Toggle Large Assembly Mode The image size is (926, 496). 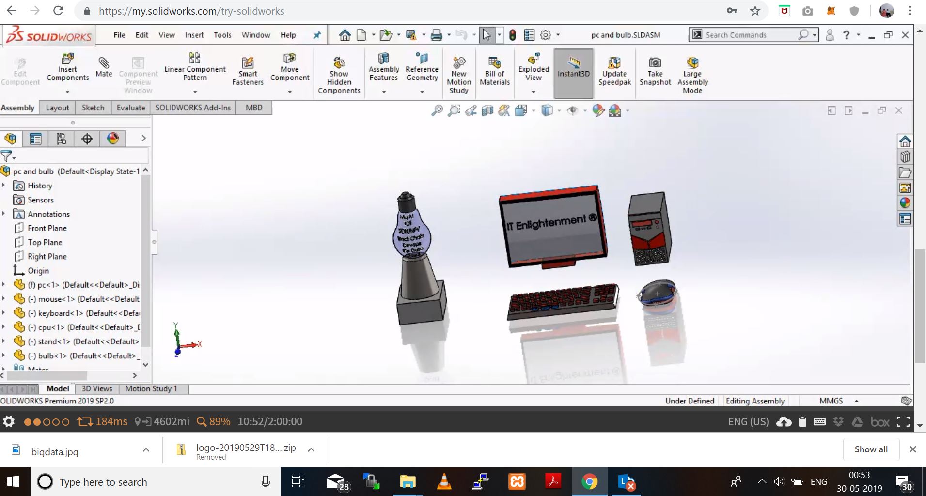(x=692, y=75)
